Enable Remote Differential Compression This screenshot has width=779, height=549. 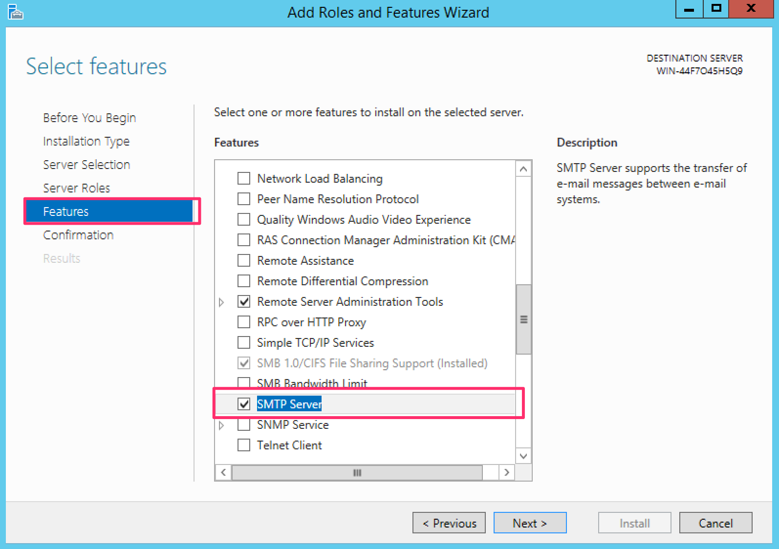(244, 281)
